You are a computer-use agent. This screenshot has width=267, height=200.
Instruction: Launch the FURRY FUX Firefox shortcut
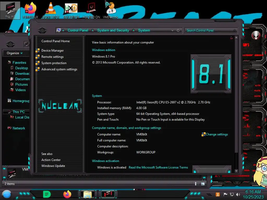[31, 10]
